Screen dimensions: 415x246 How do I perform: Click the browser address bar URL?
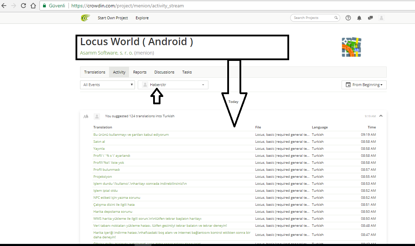128,6
